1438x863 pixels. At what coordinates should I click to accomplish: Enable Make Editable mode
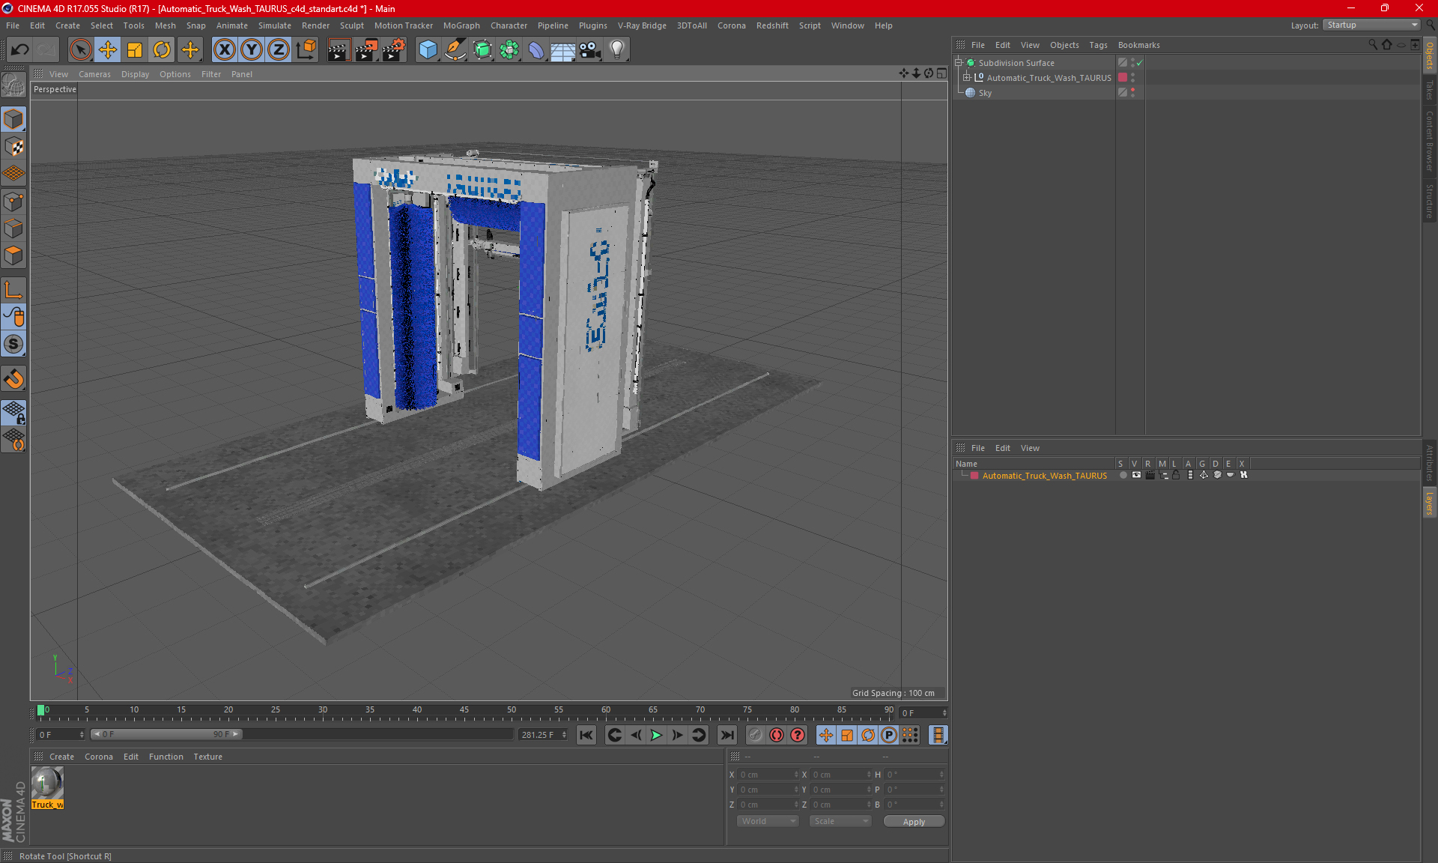(x=13, y=85)
